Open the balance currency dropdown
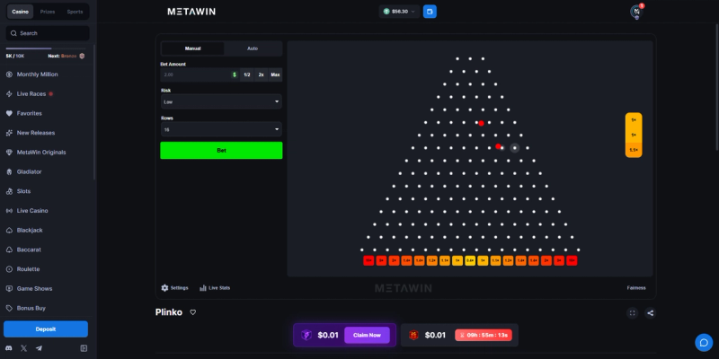Image resolution: width=719 pixels, height=359 pixels. point(399,12)
